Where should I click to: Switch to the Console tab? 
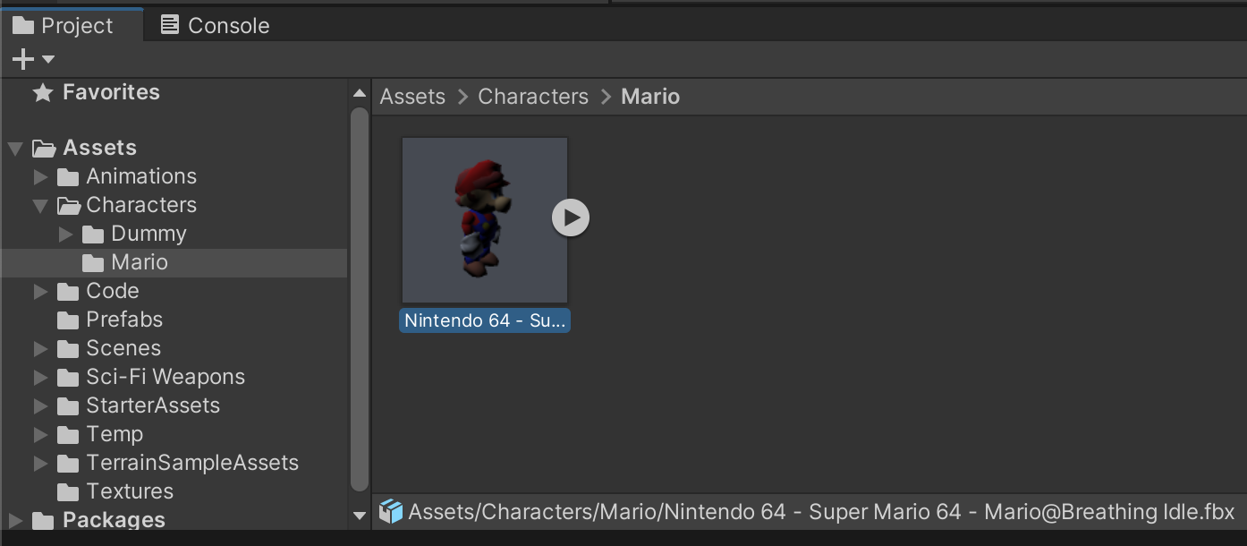[x=215, y=25]
